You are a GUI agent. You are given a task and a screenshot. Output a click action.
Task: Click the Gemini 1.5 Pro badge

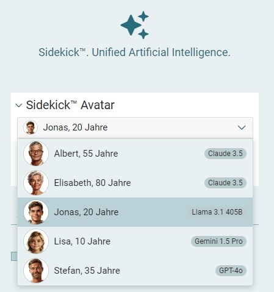pyautogui.click(x=218, y=241)
